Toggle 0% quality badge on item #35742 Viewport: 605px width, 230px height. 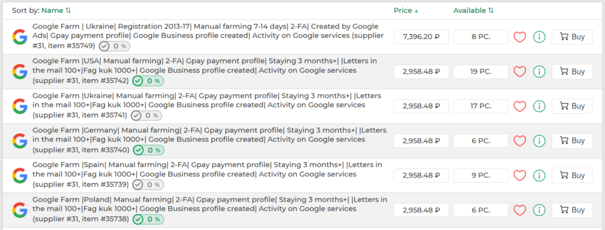pyautogui.click(x=148, y=81)
